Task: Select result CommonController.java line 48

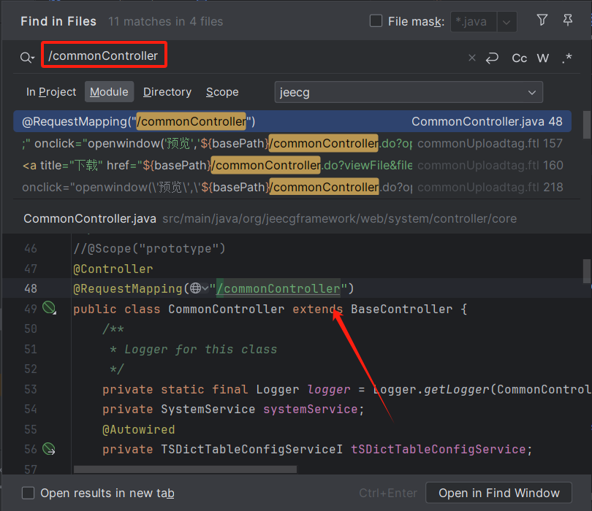Action: 292,121
